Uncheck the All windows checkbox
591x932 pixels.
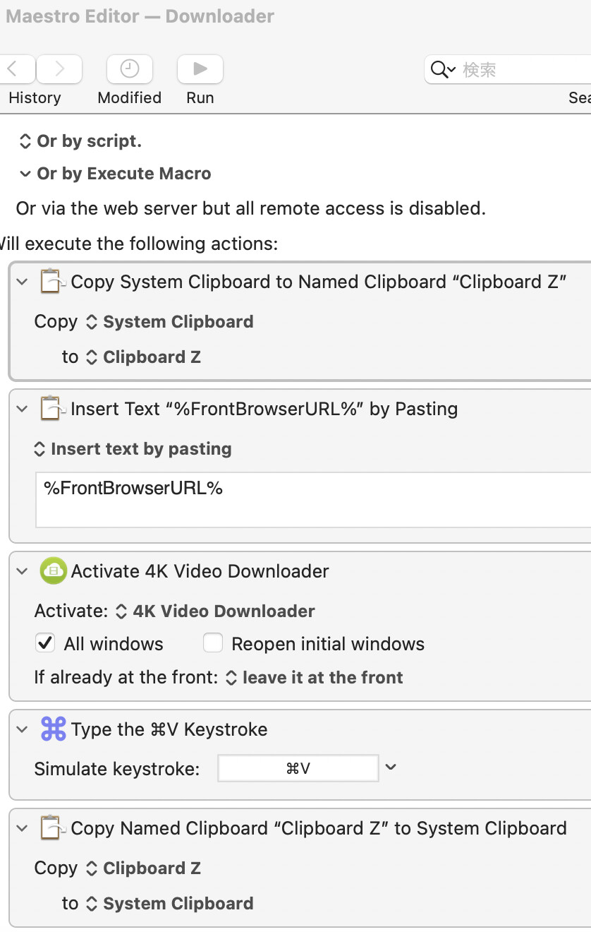[x=45, y=643]
